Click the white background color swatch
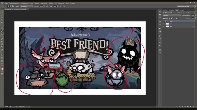 3,69
